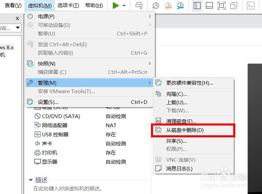
Task: Open the power options dropdown arrow
Action: click(124, 5)
